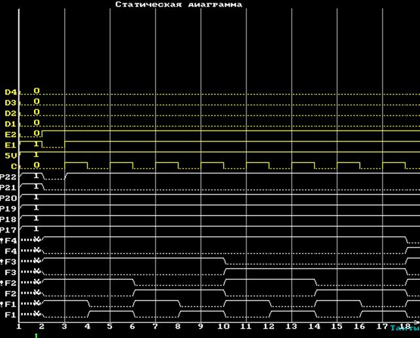
Task: Select the D4 signal label
Action: click(x=10, y=92)
